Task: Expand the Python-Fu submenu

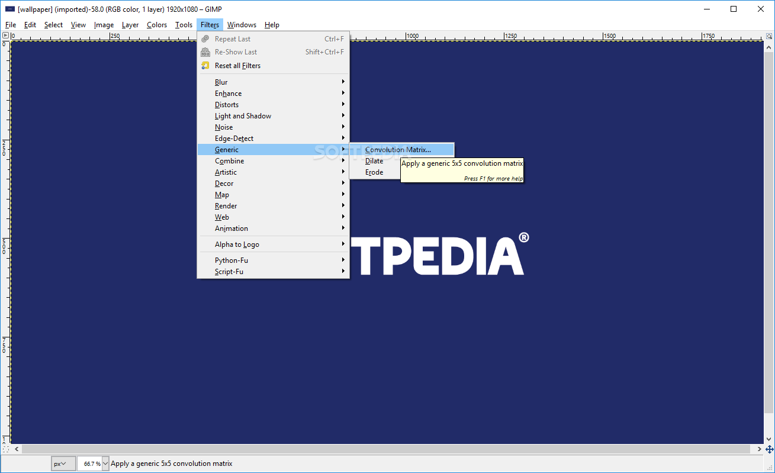Action: pos(273,260)
